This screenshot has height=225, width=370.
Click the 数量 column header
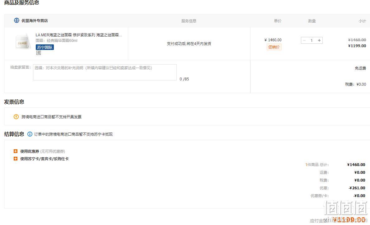(312, 21)
